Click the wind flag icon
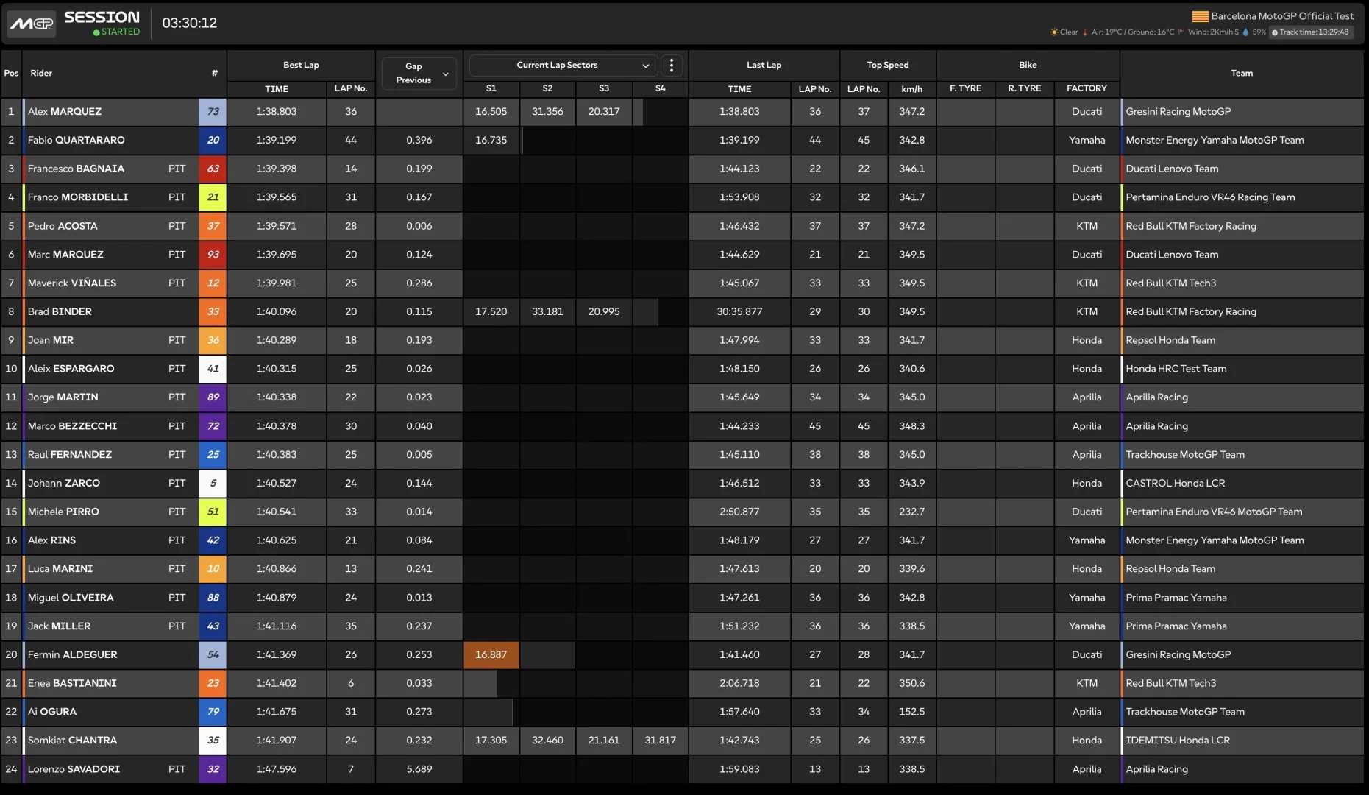Viewport: 1369px width, 795px height. pyautogui.click(x=1181, y=32)
